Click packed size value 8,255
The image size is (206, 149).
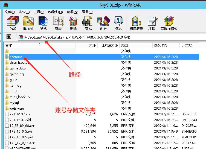[114, 126]
